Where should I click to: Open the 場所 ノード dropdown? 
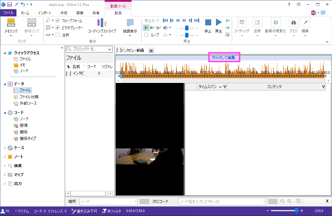[x=135, y=202]
